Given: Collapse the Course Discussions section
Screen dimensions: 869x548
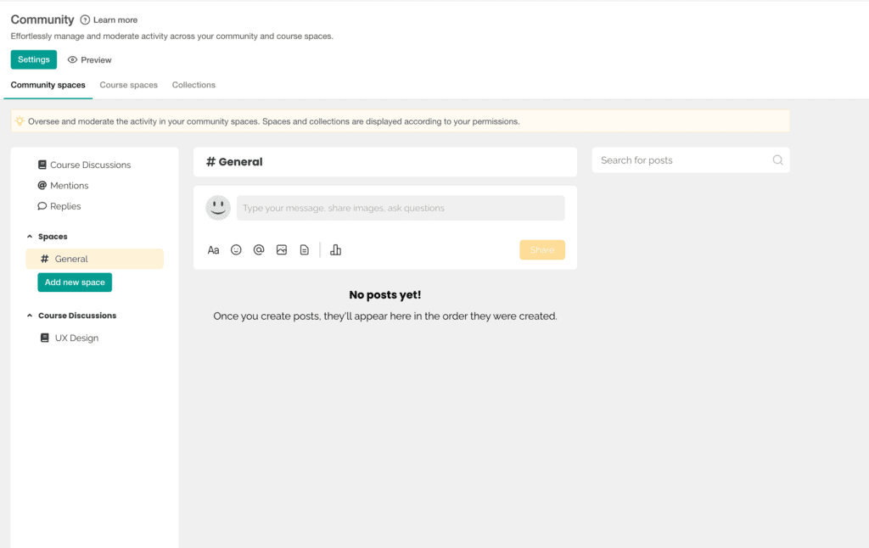Looking at the screenshot, I should 30,316.
